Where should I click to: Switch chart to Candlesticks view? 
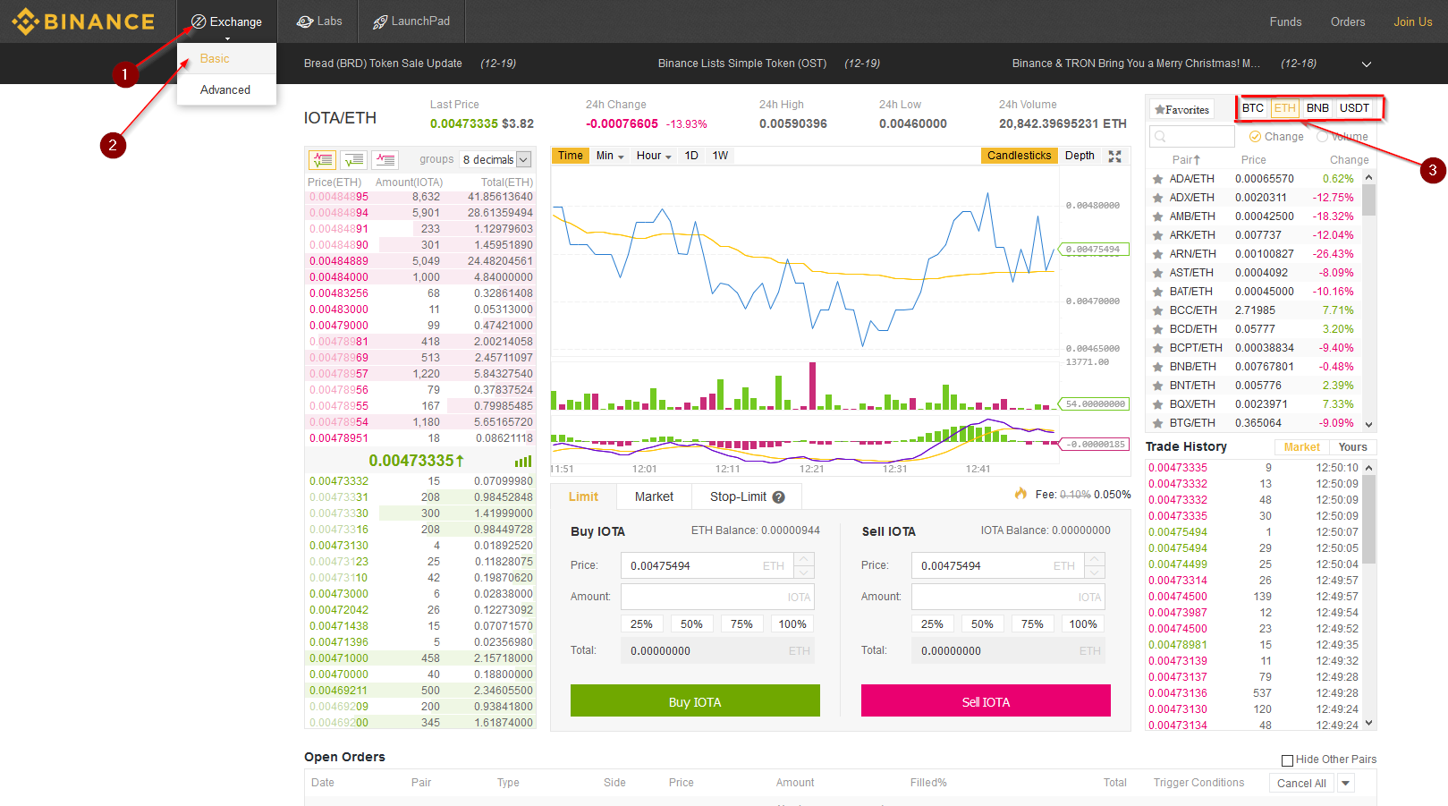[x=1019, y=156]
